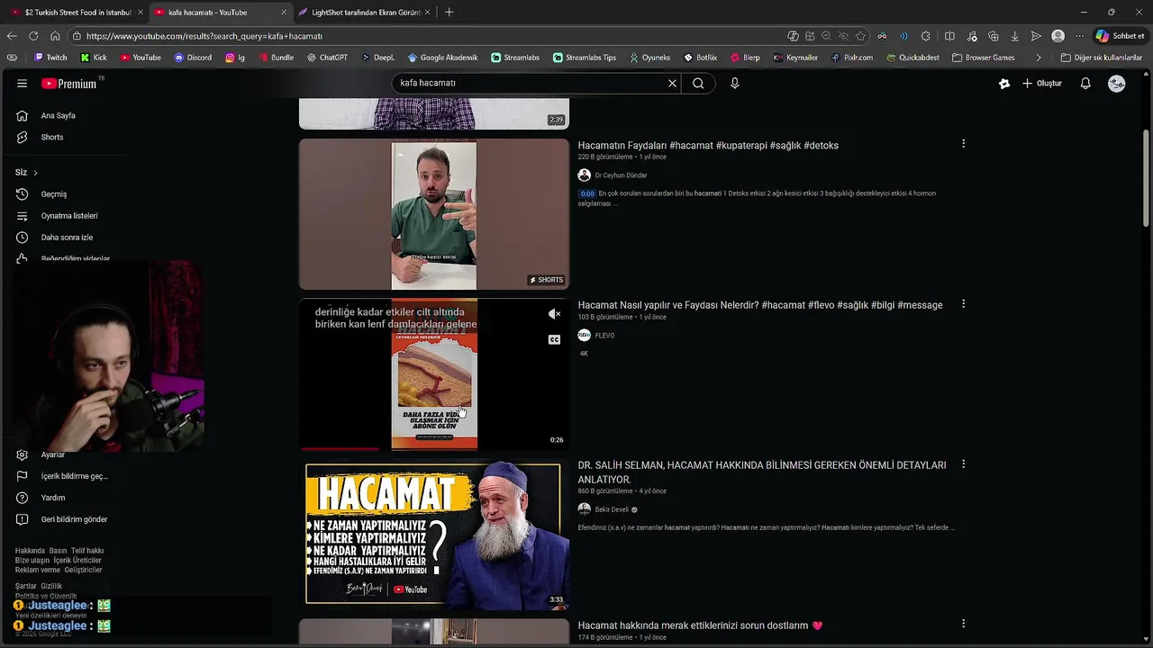Open Sohbet et Copilot button

coord(1120,36)
